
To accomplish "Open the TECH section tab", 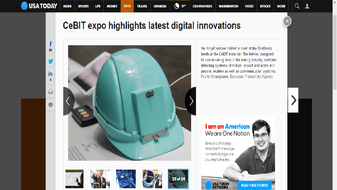I will click(127, 6).
